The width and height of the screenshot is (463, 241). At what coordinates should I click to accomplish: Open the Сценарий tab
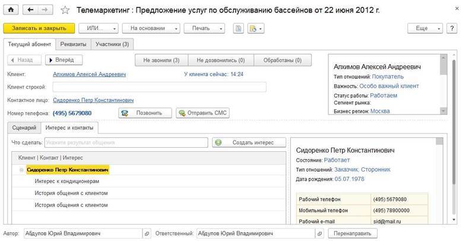pyautogui.click(x=24, y=128)
